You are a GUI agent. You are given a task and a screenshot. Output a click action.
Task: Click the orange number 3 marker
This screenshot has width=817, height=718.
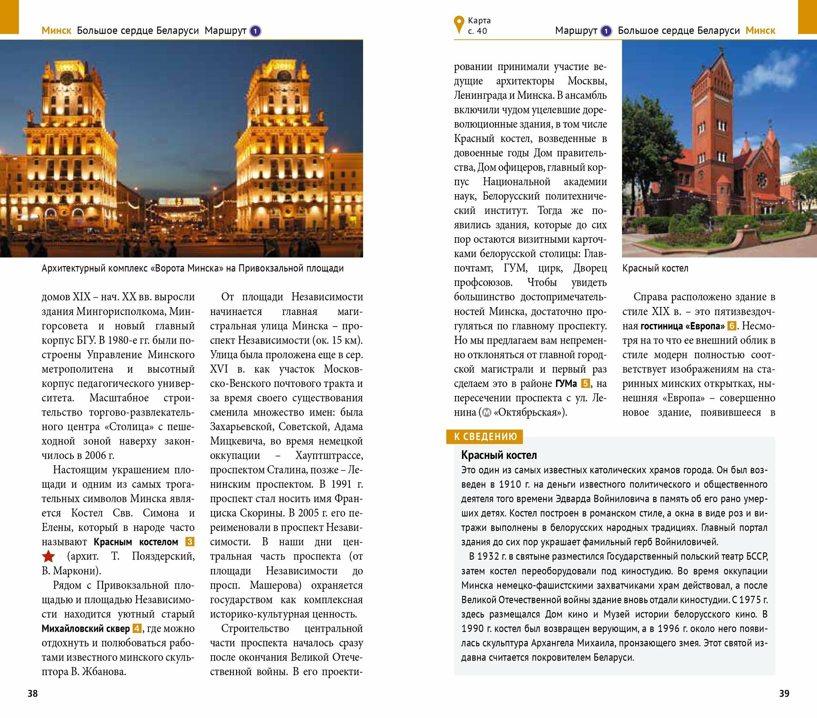coord(190,542)
